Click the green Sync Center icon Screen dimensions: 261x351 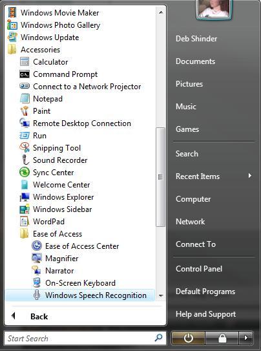(25, 172)
